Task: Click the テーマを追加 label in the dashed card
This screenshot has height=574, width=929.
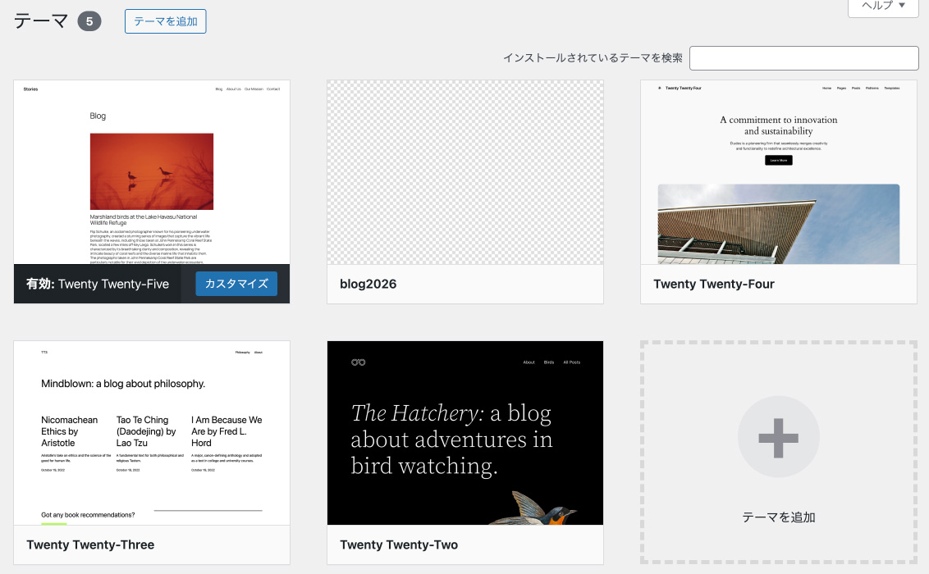Action: (778, 517)
